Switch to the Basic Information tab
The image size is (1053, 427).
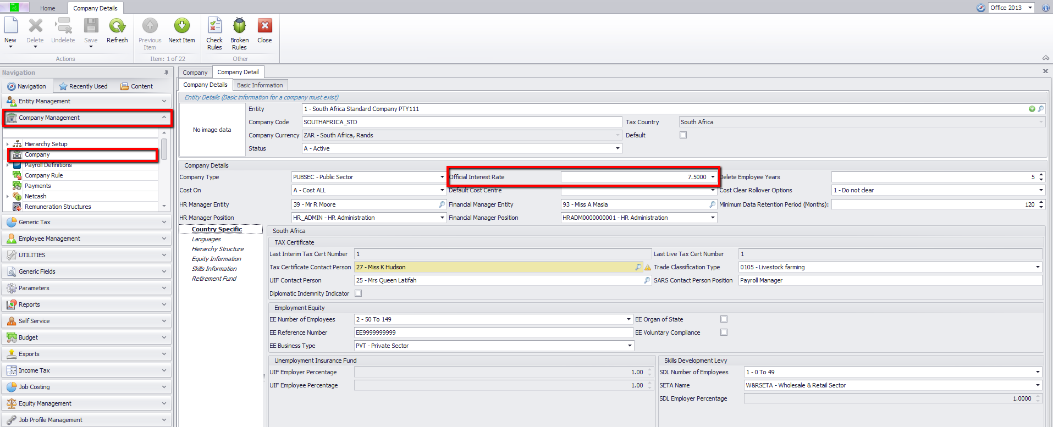260,85
